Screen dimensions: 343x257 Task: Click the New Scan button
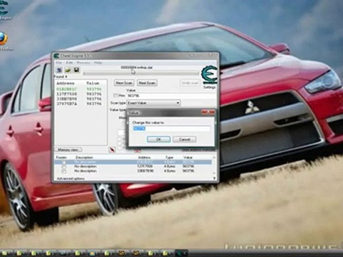(124, 83)
